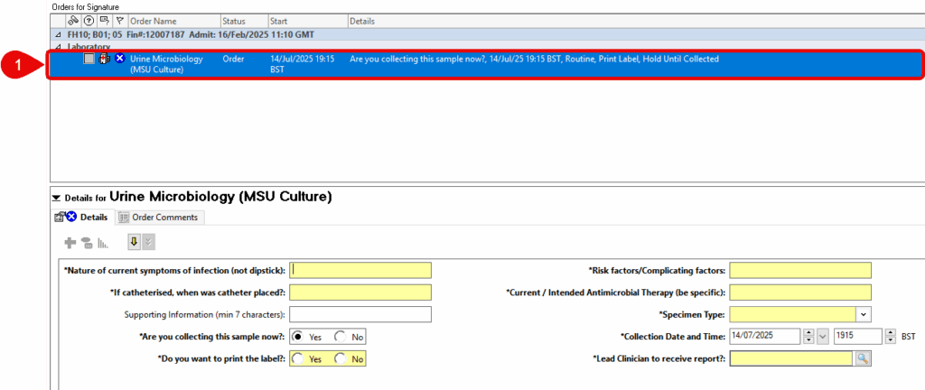
Task: Click magnifier search icon for Lead Clinician
Action: click(862, 358)
